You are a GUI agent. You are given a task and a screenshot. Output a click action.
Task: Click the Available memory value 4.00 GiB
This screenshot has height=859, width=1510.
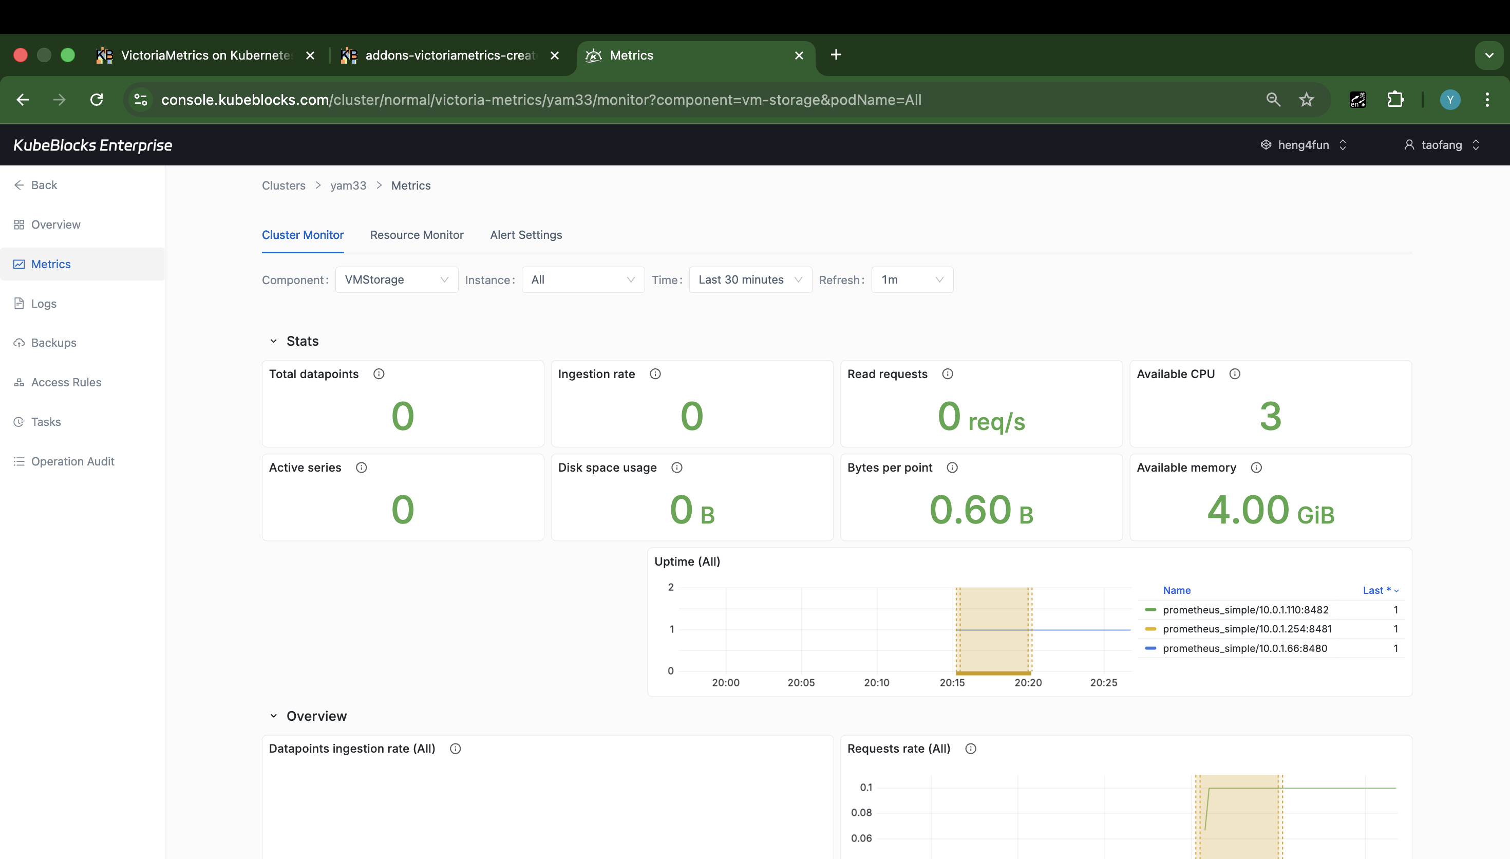(1270, 510)
